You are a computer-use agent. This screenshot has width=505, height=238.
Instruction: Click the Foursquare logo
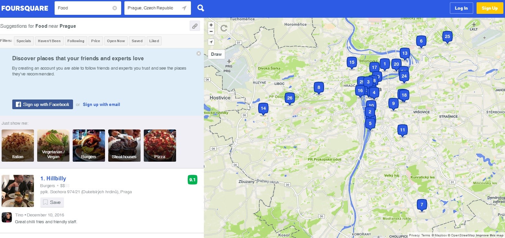(x=25, y=8)
